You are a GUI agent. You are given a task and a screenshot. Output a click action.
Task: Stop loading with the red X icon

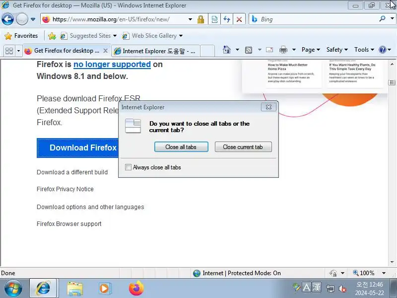(239, 19)
